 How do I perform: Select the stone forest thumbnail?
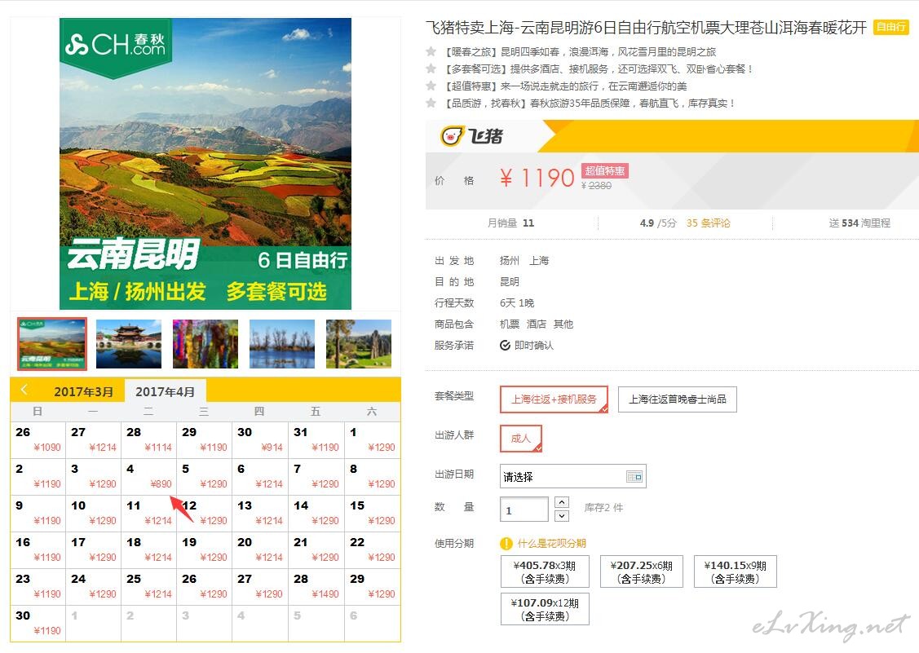click(359, 343)
